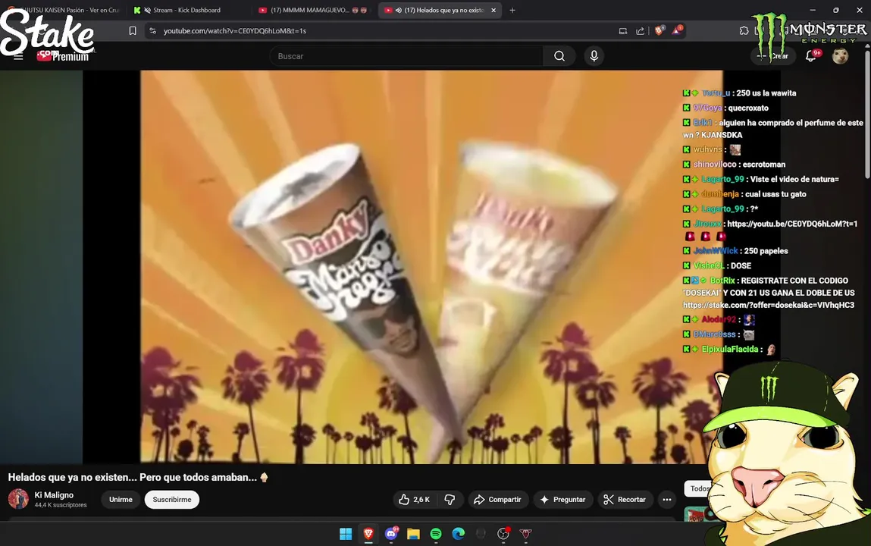Click the Preguntar button
The height and width of the screenshot is (546, 871).
coord(562,500)
